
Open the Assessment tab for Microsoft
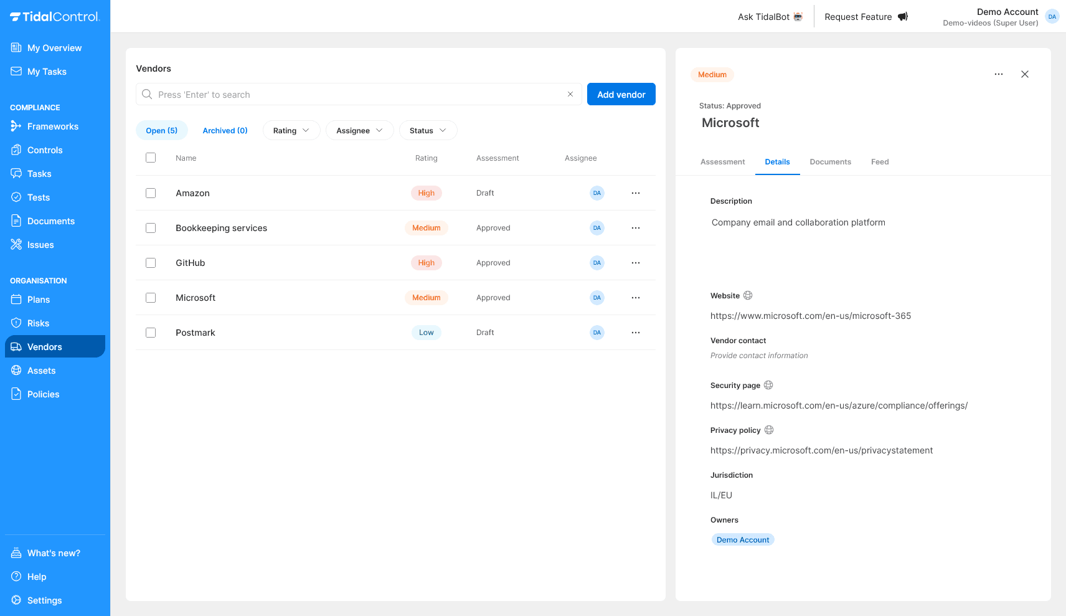coord(722,161)
